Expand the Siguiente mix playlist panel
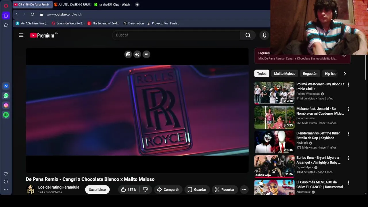This screenshot has width=368, height=207. (344, 56)
